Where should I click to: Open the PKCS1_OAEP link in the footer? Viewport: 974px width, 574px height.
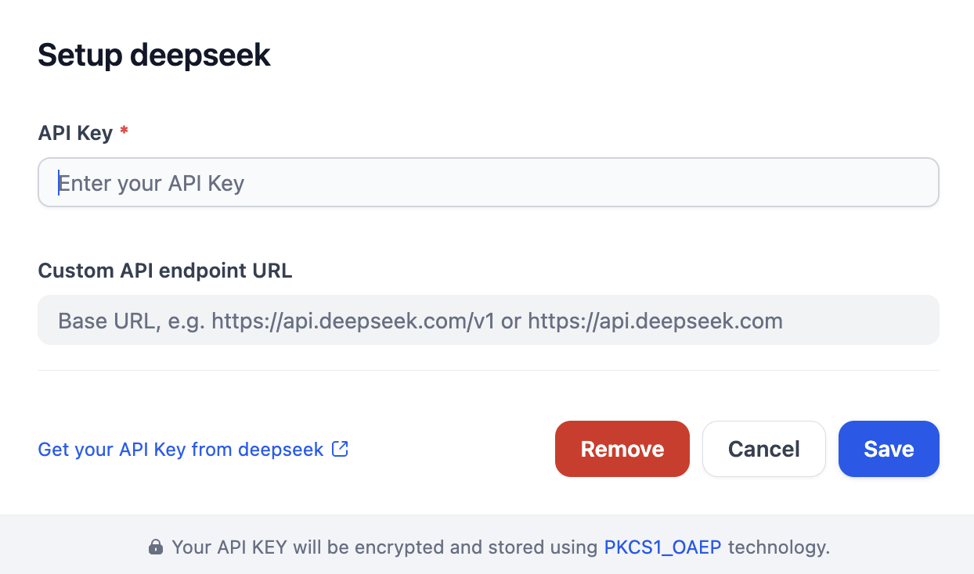point(663,547)
